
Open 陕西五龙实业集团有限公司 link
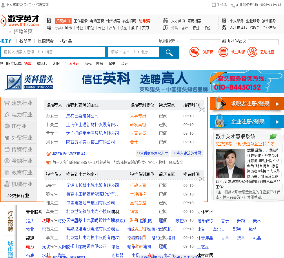point(90,142)
